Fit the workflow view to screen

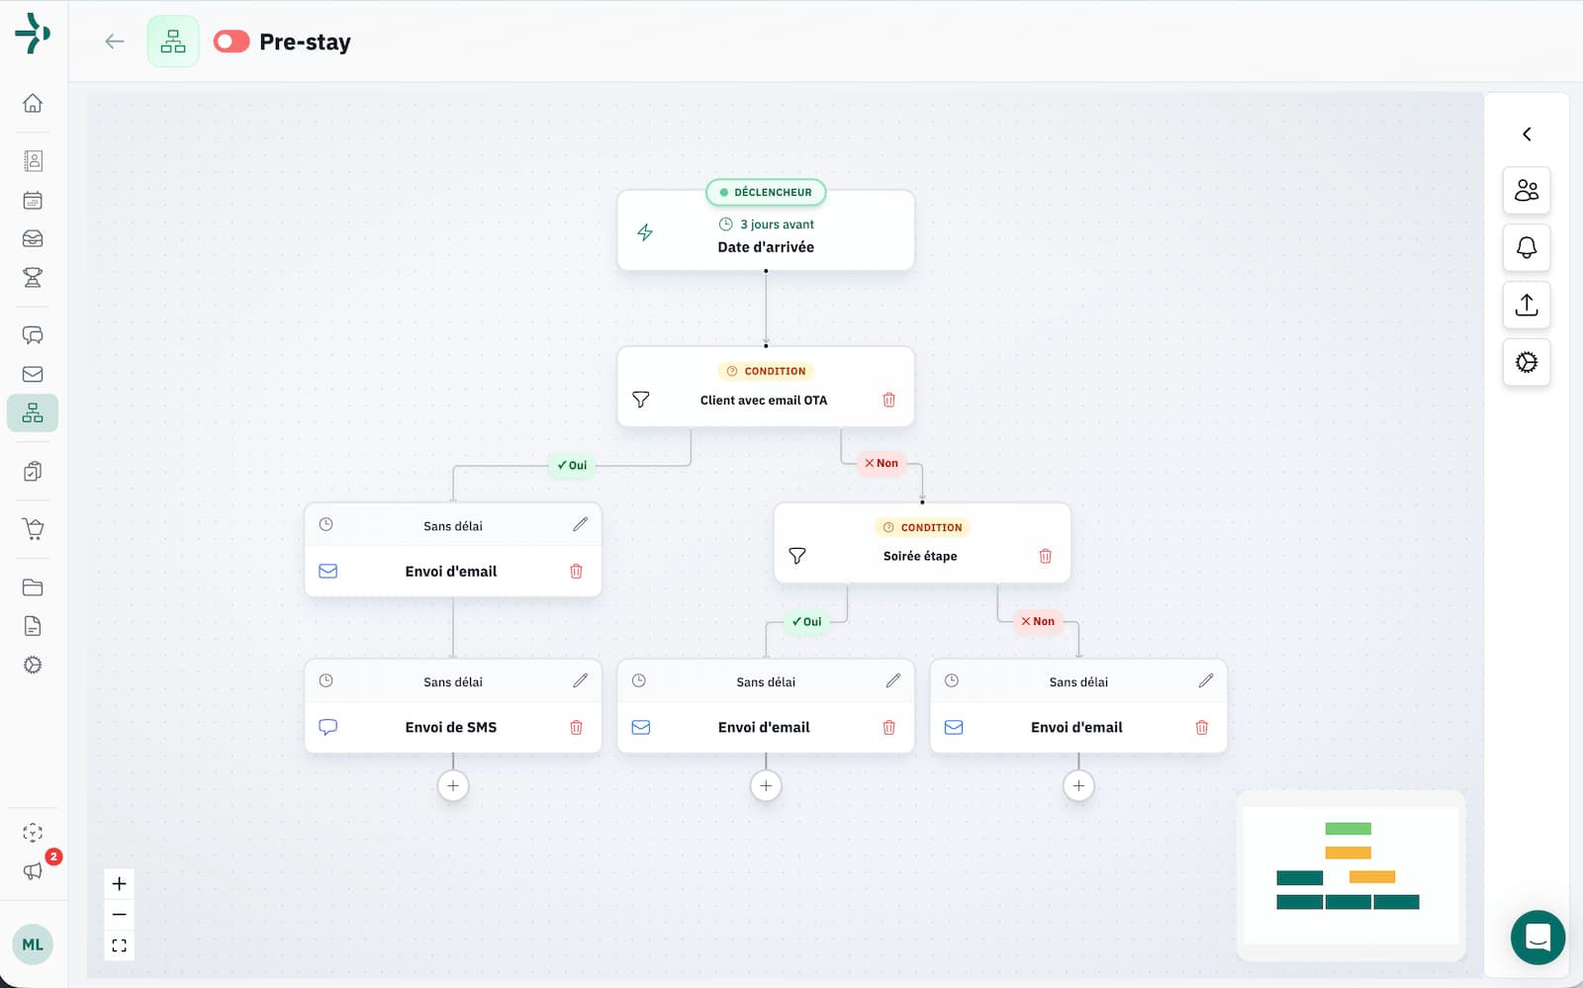[x=120, y=945]
